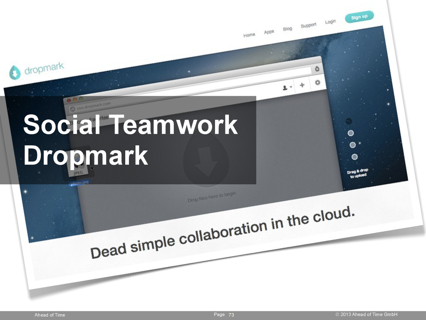
Task: Click the plus add icon
Action: tap(302, 85)
